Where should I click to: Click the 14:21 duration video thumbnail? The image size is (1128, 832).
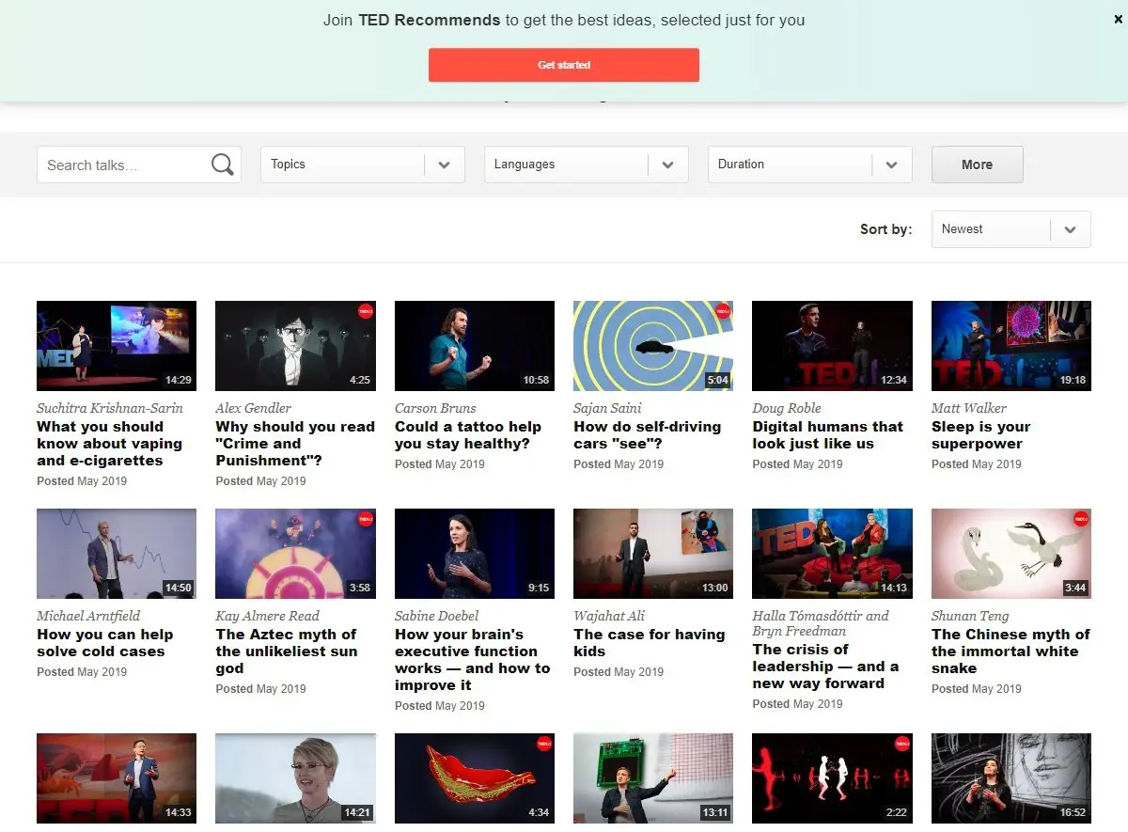coord(295,779)
